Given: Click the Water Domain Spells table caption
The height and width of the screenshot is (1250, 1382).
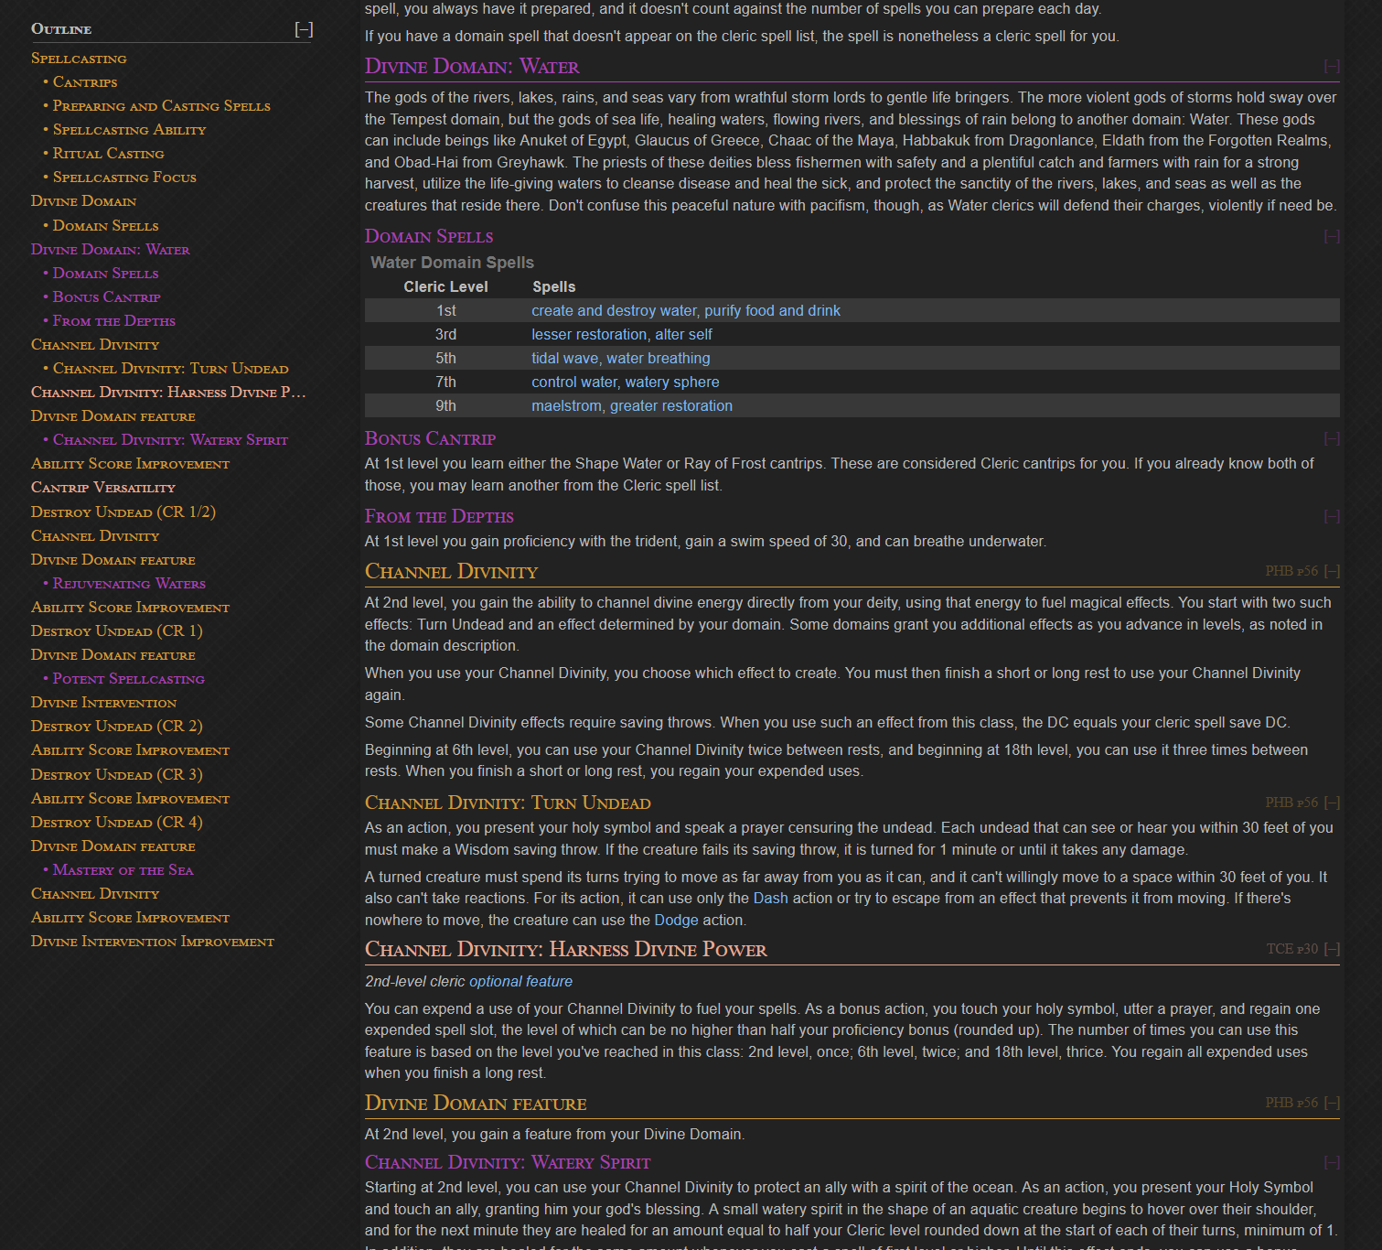Looking at the screenshot, I should tap(452, 263).
